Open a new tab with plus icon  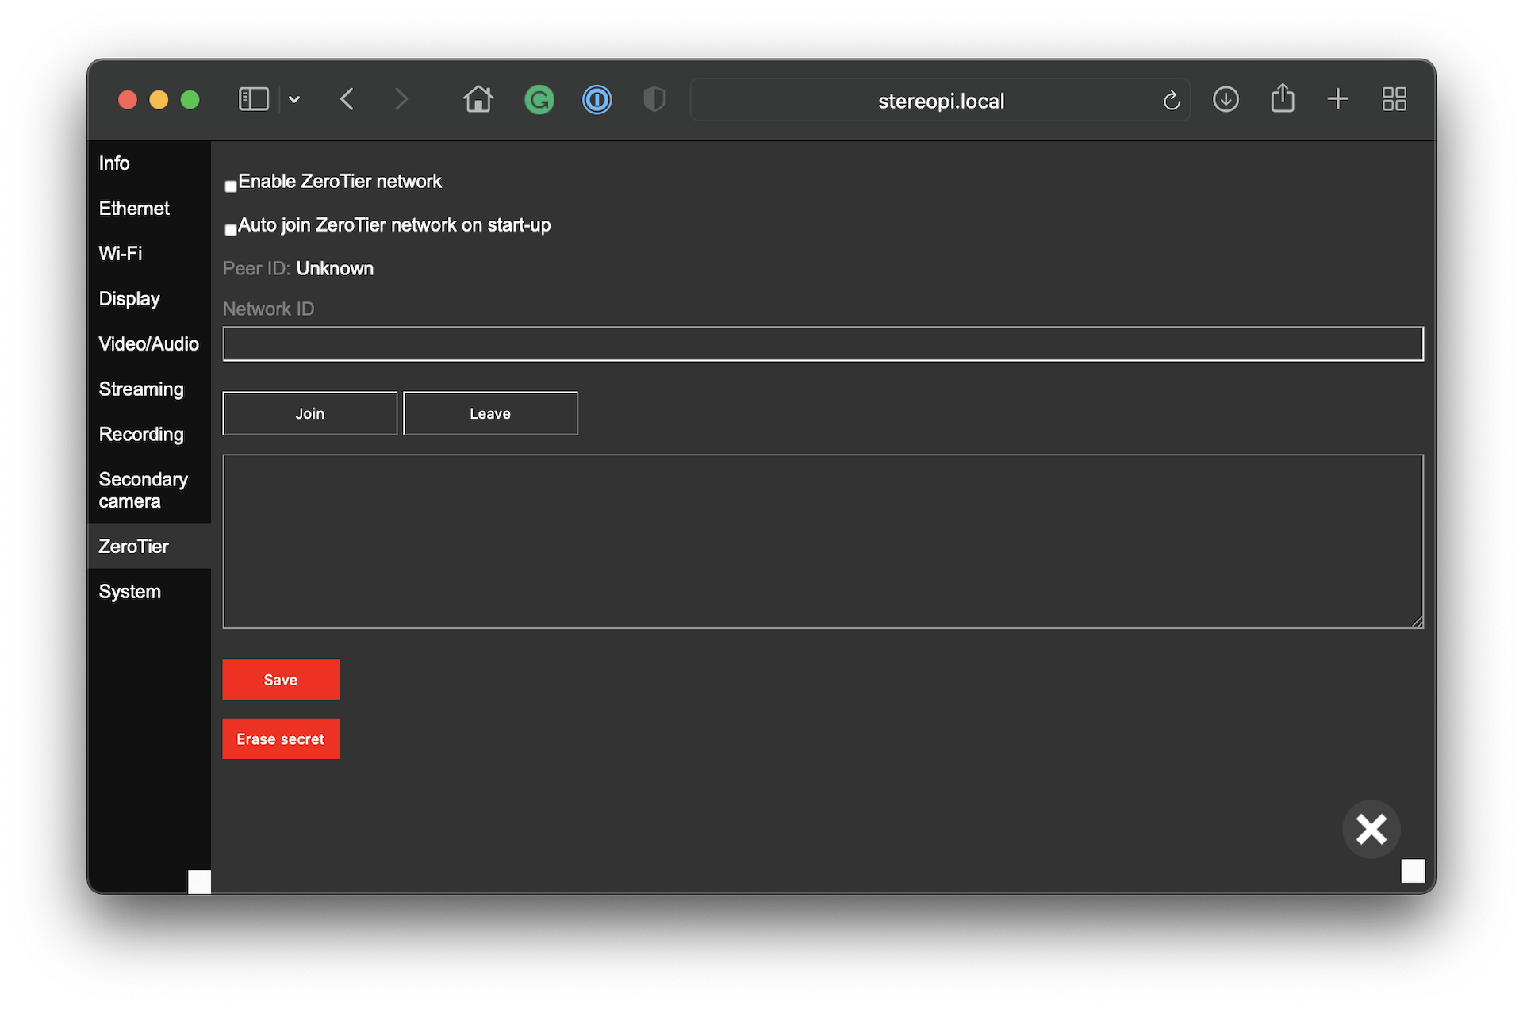click(x=1337, y=99)
